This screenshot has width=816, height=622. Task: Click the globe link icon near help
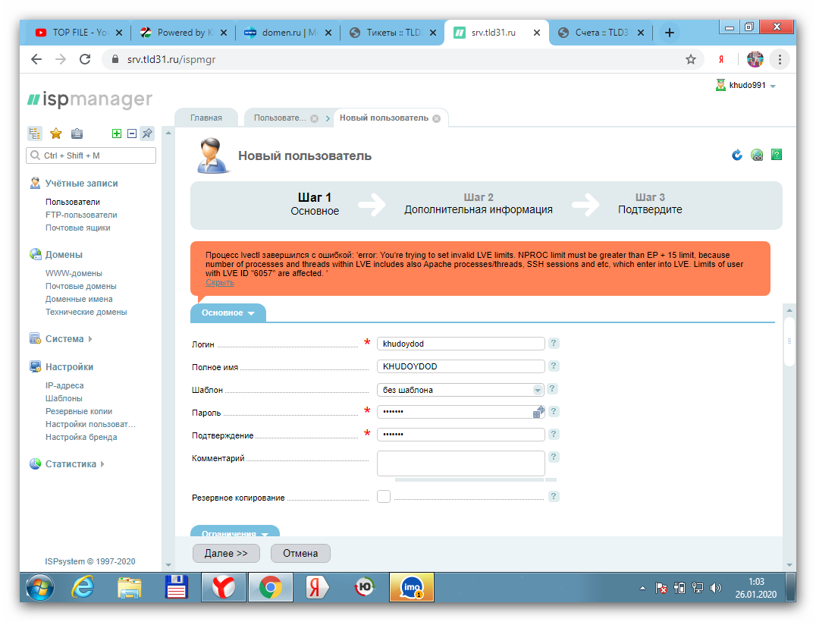[x=756, y=155]
